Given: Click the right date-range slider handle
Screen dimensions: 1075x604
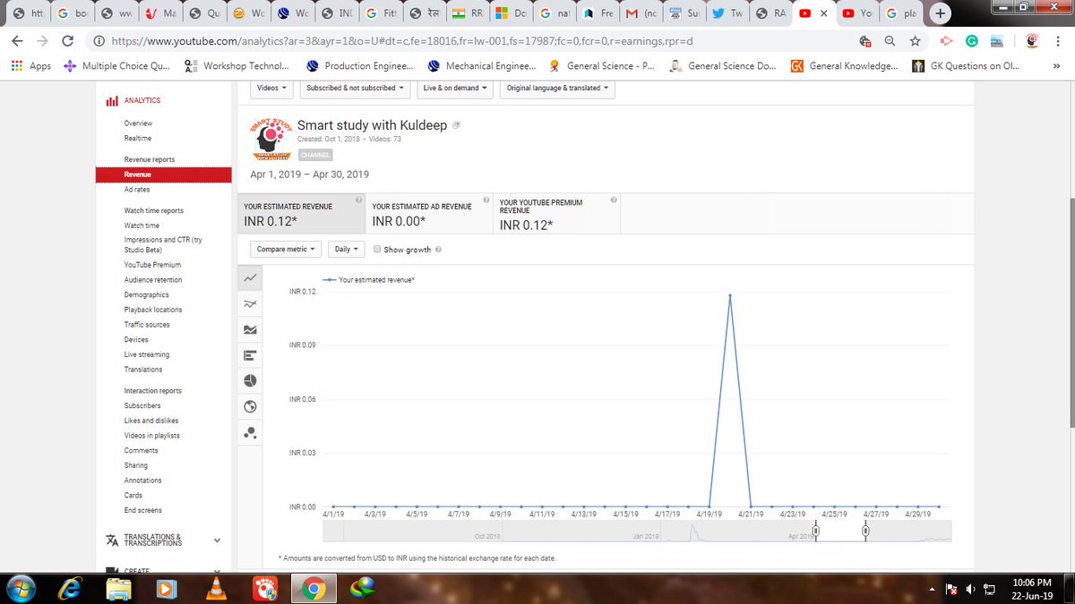Looking at the screenshot, I should click(x=866, y=531).
